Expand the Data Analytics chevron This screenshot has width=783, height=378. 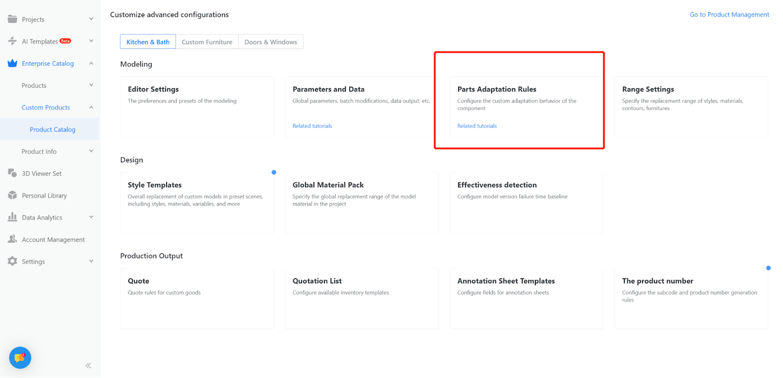[x=91, y=217]
